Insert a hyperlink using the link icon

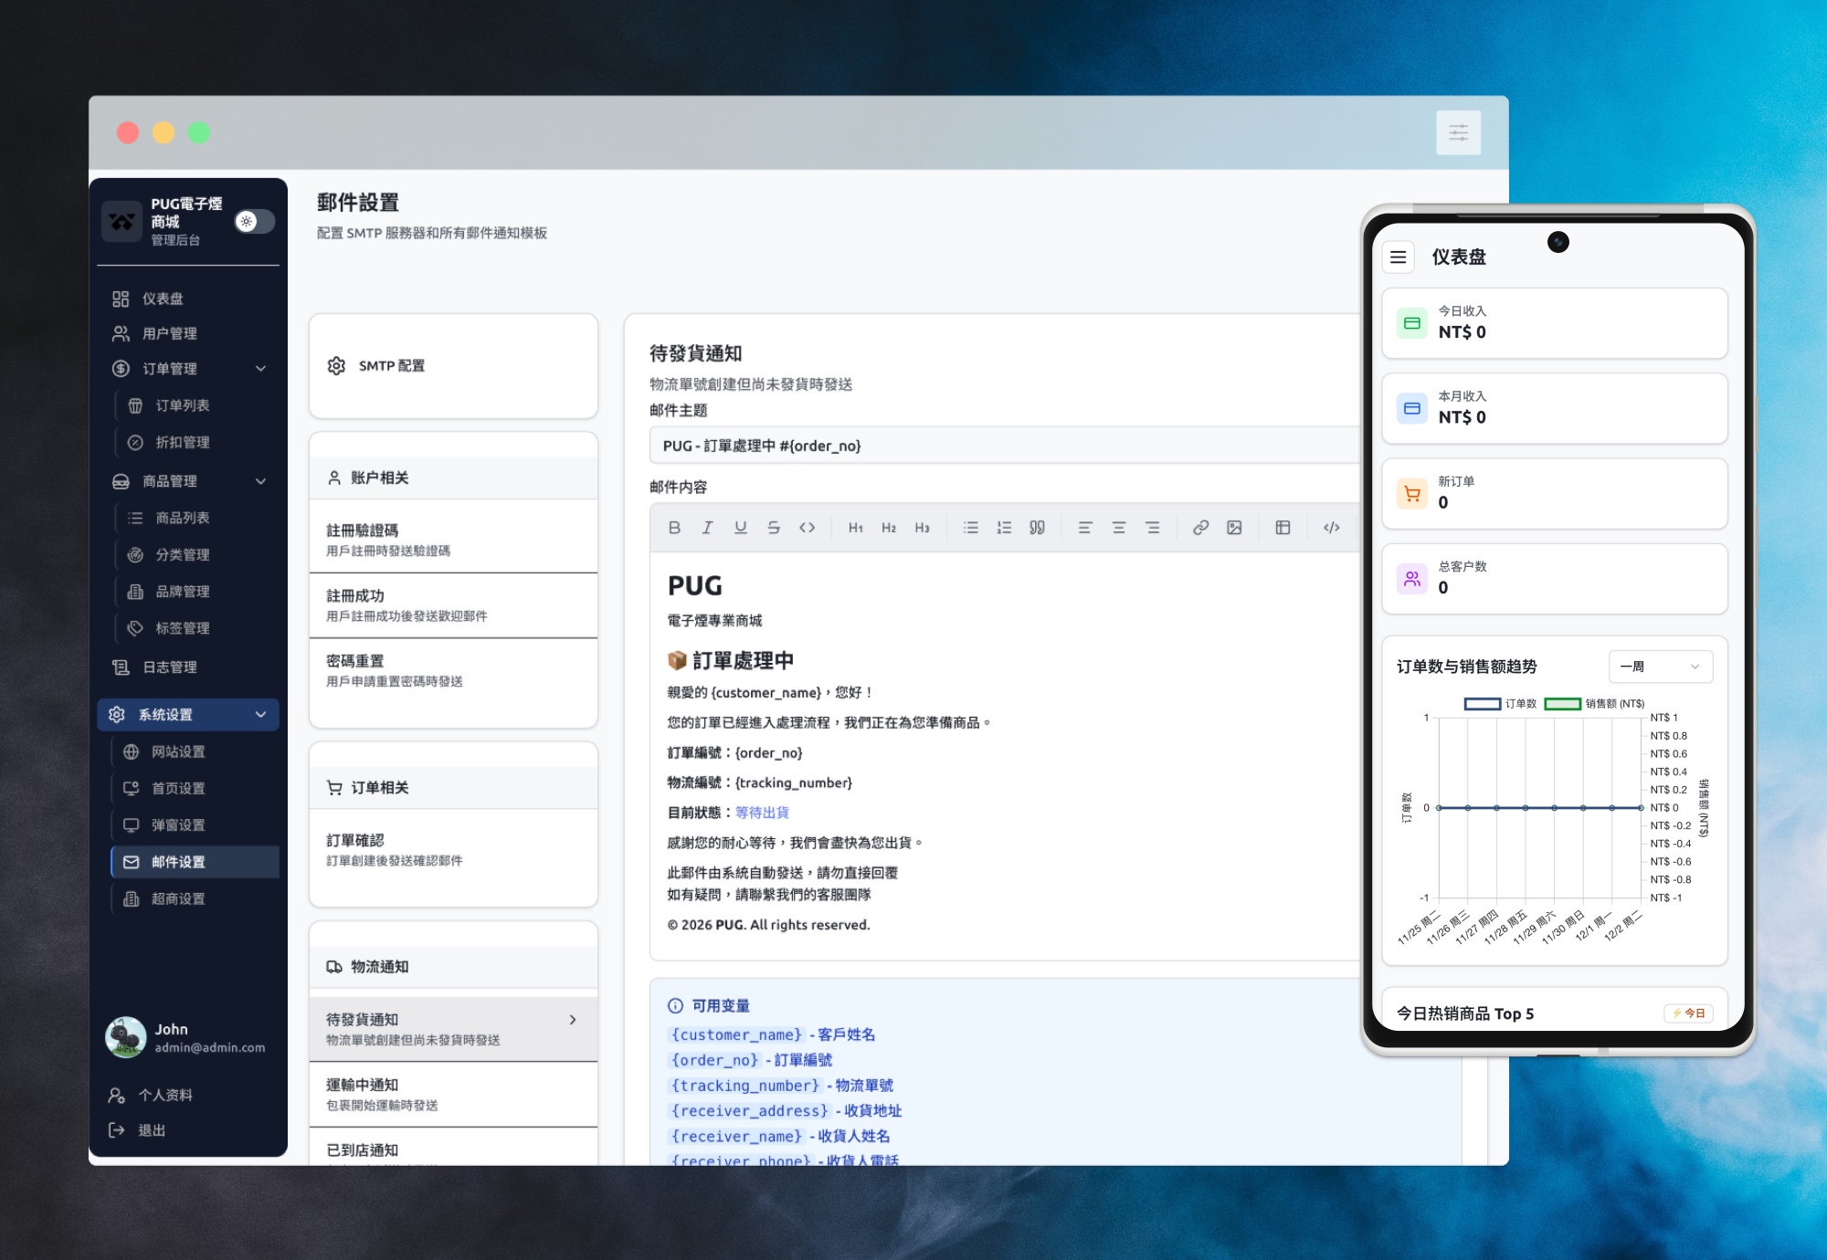pyautogui.click(x=1201, y=528)
